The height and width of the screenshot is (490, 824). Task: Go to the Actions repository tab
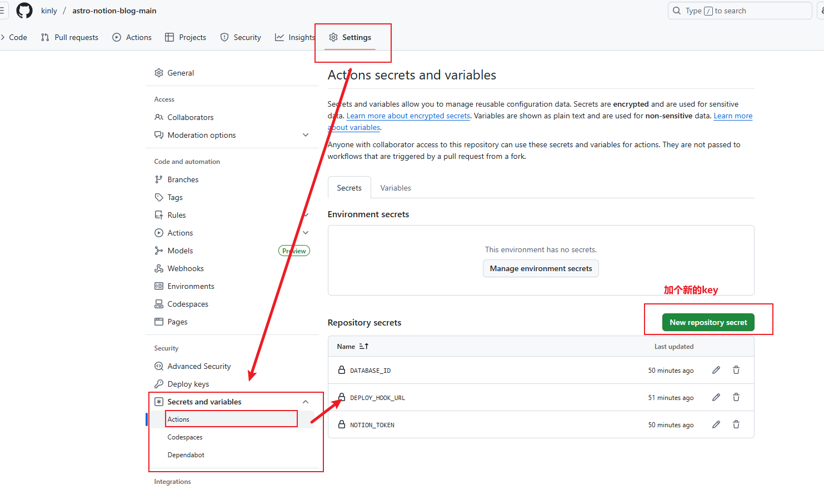132,37
